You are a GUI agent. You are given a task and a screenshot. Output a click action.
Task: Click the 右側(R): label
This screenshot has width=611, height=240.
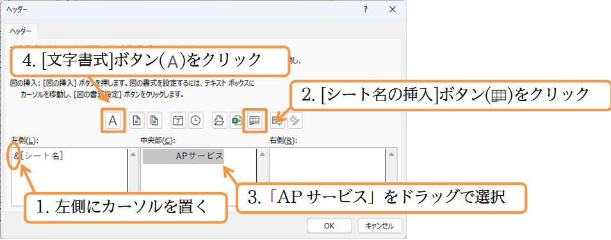pos(283,140)
